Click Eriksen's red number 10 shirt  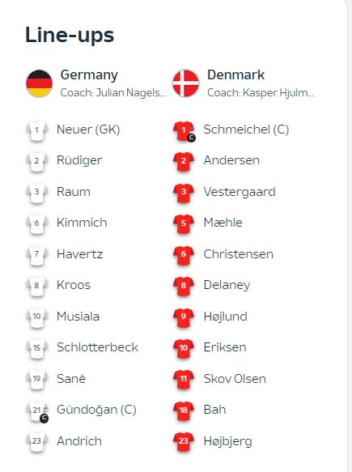click(x=184, y=348)
